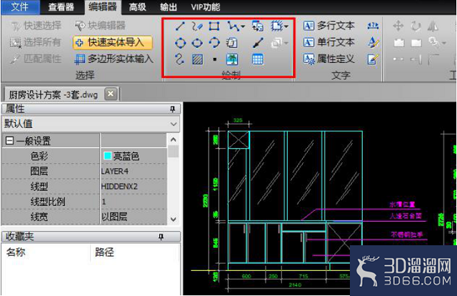Click the 快速选择 button
Viewport: 457px width, 296px height.
(x=36, y=26)
